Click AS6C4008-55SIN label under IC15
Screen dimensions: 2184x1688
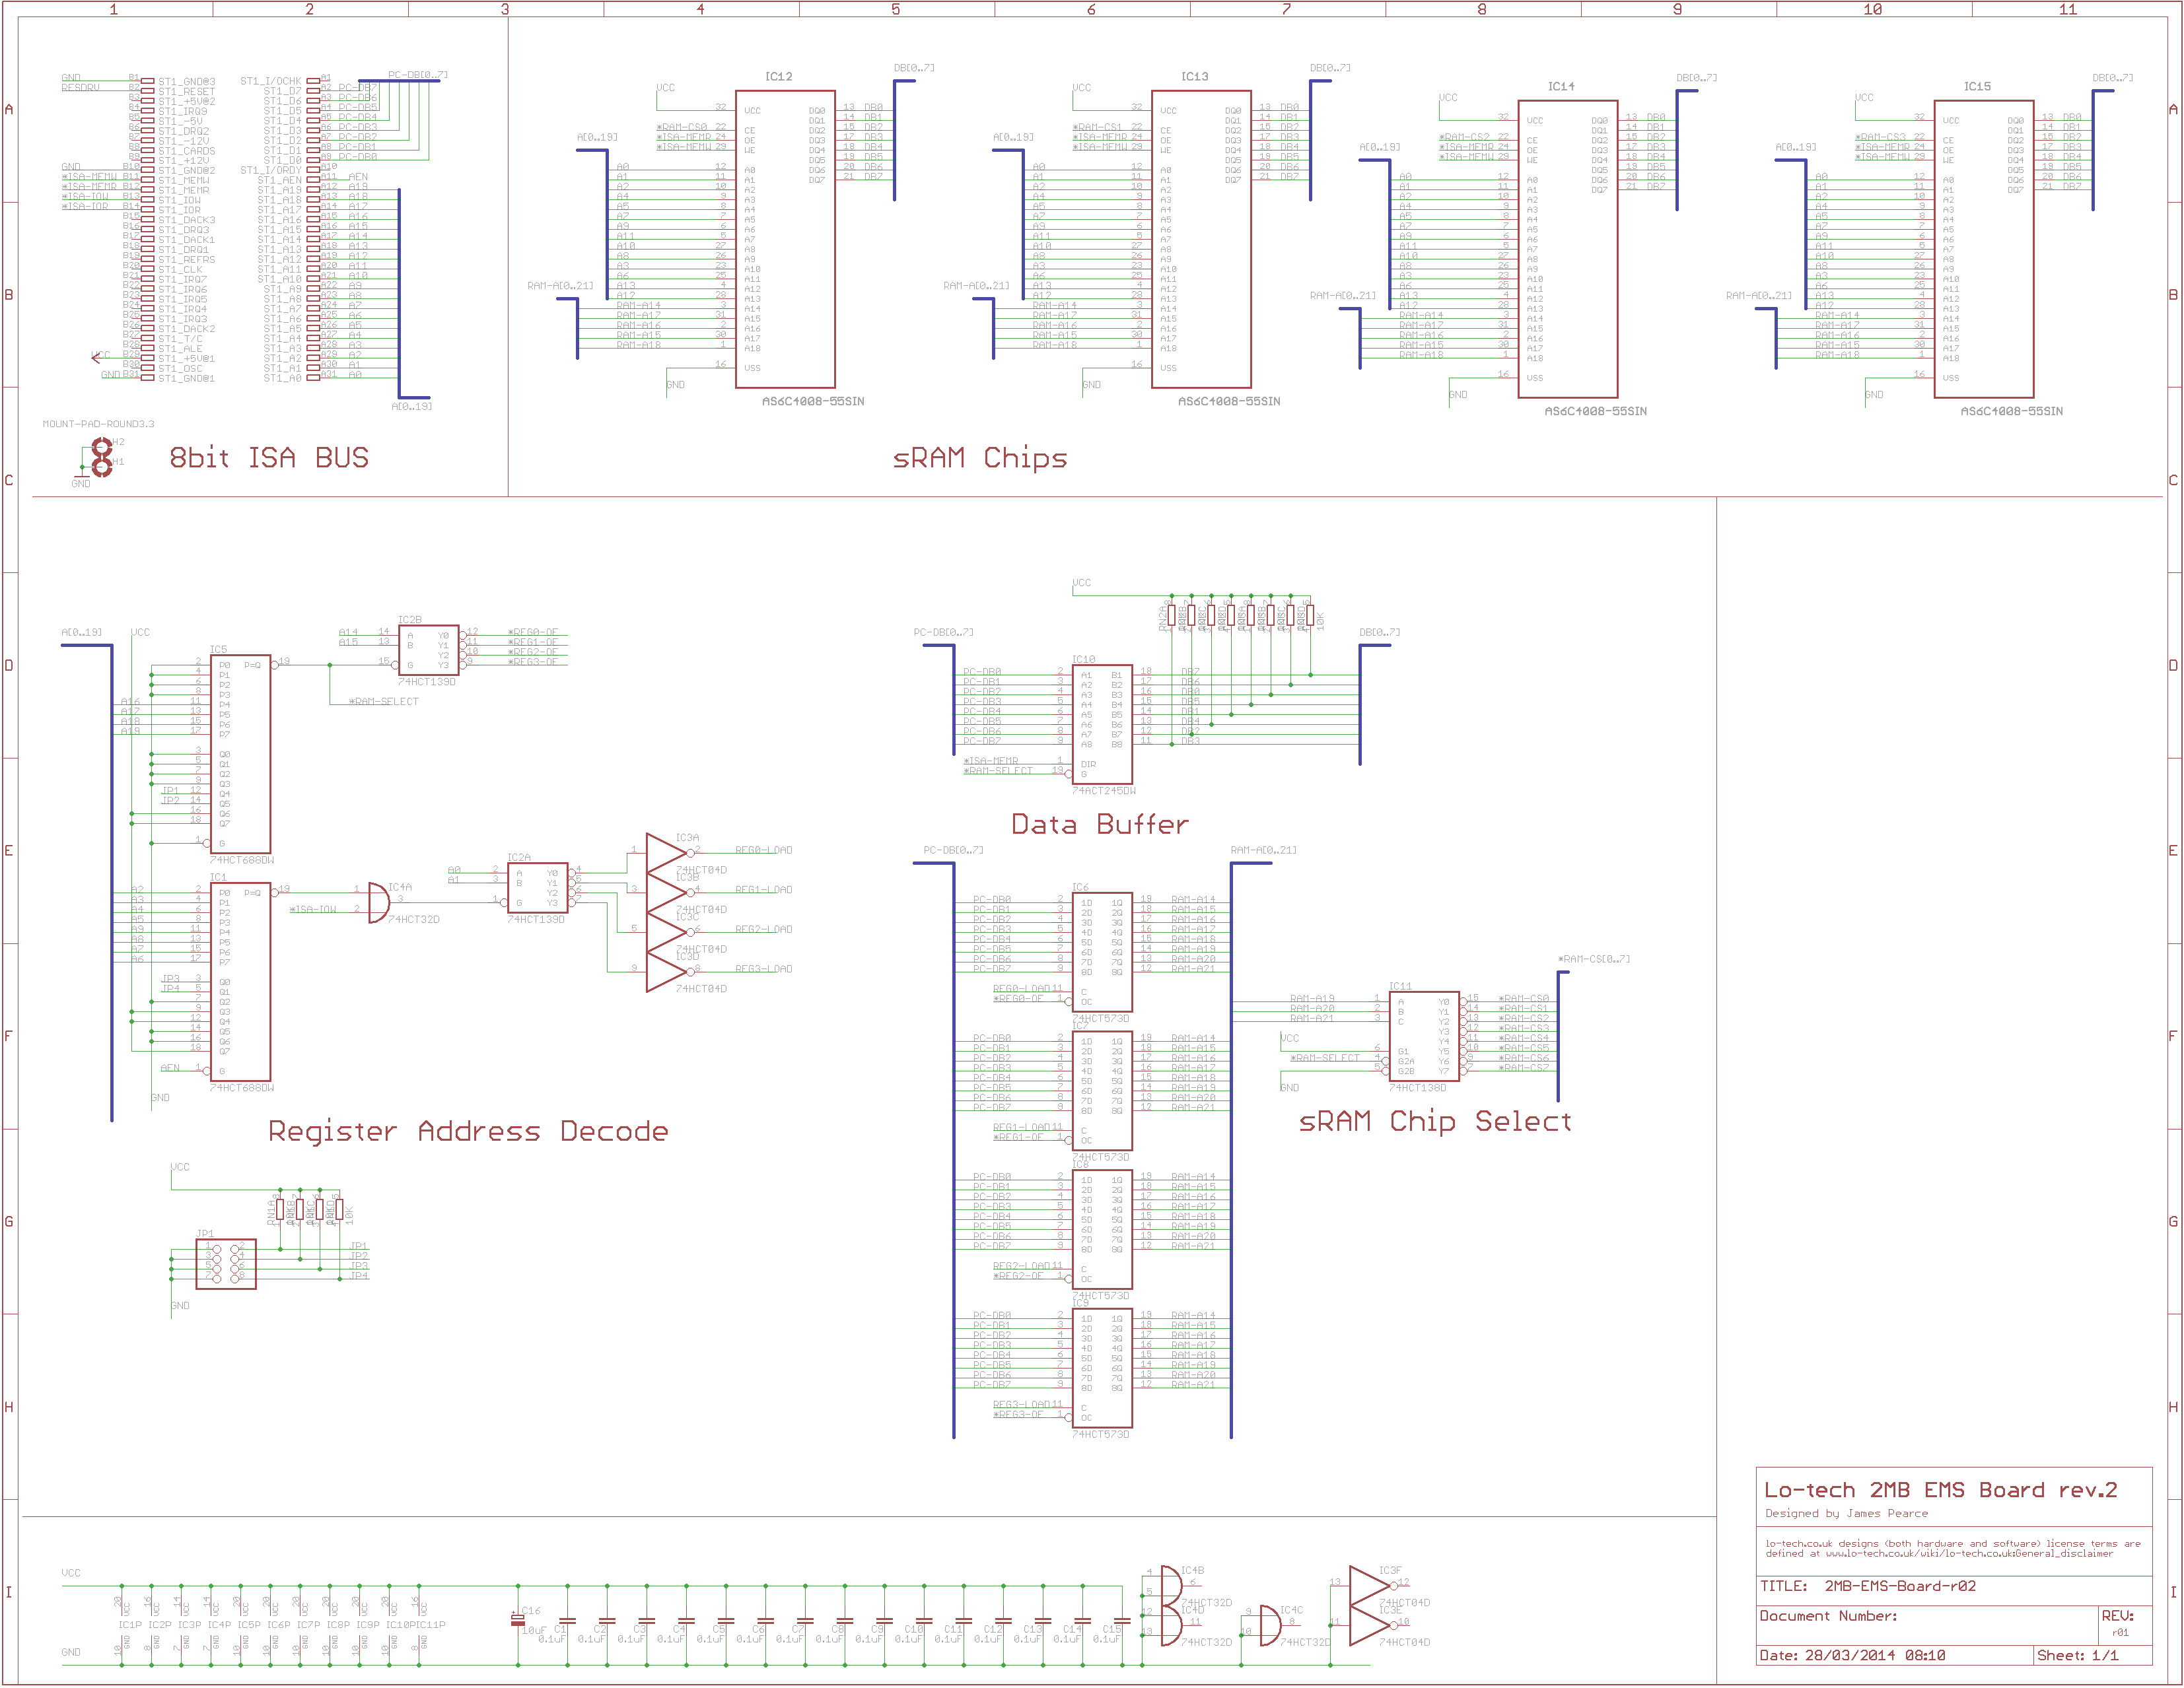tap(2011, 412)
